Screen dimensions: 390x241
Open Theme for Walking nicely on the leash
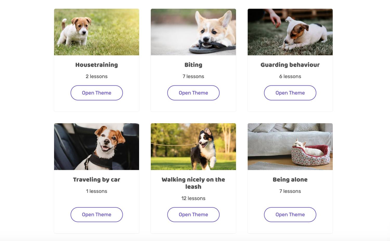point(193,215)
